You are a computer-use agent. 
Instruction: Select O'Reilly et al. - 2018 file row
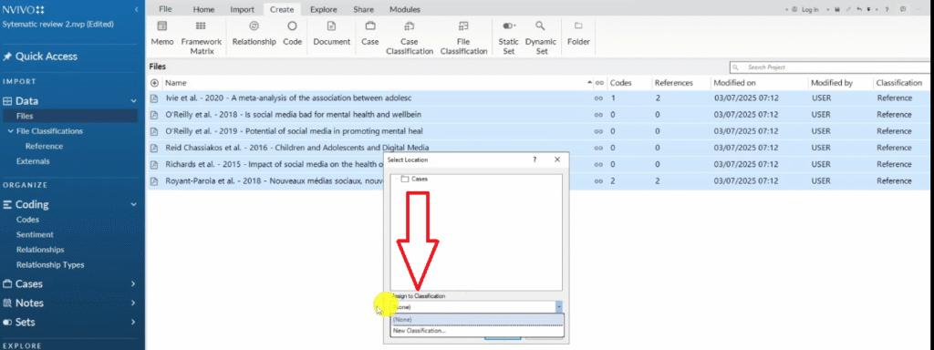pyautogui.click(x=539, y=114)
